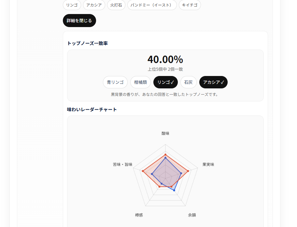The height and width of the screenshot is (227, 297).
Task: Select the パンドミー（イースト） chip
Action: pyautogui.click(x=152, y=5)
